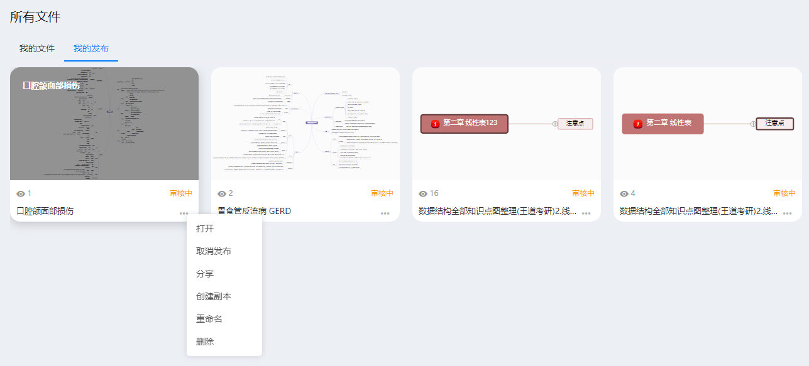Viewport: 809px width, 366px height.
Task: Open three-dot menu on the 16-views card
Action: (x=586, y=213)
